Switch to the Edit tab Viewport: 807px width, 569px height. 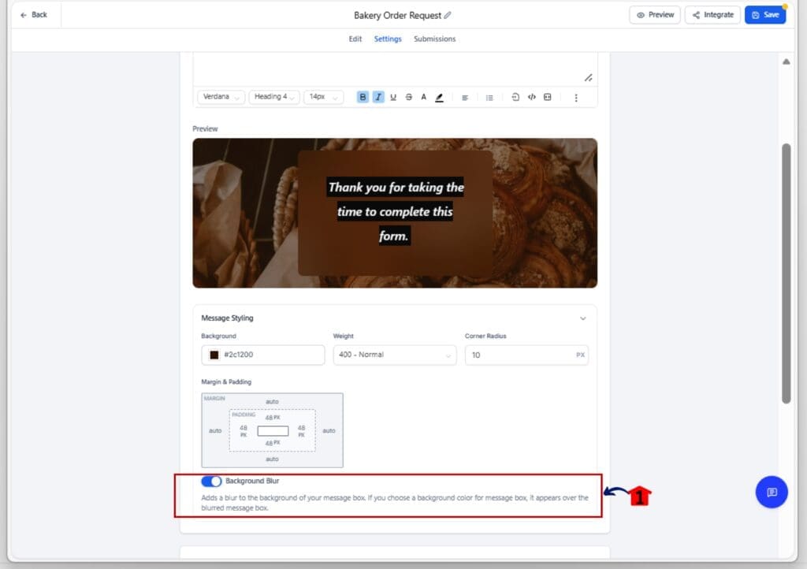(355, 39)
